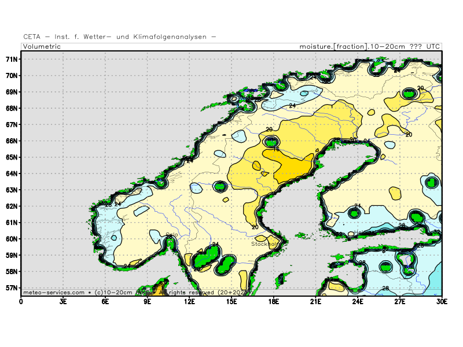Click the 68N latitude label
Screen dimensions: 463x347
tap(12, 108)
